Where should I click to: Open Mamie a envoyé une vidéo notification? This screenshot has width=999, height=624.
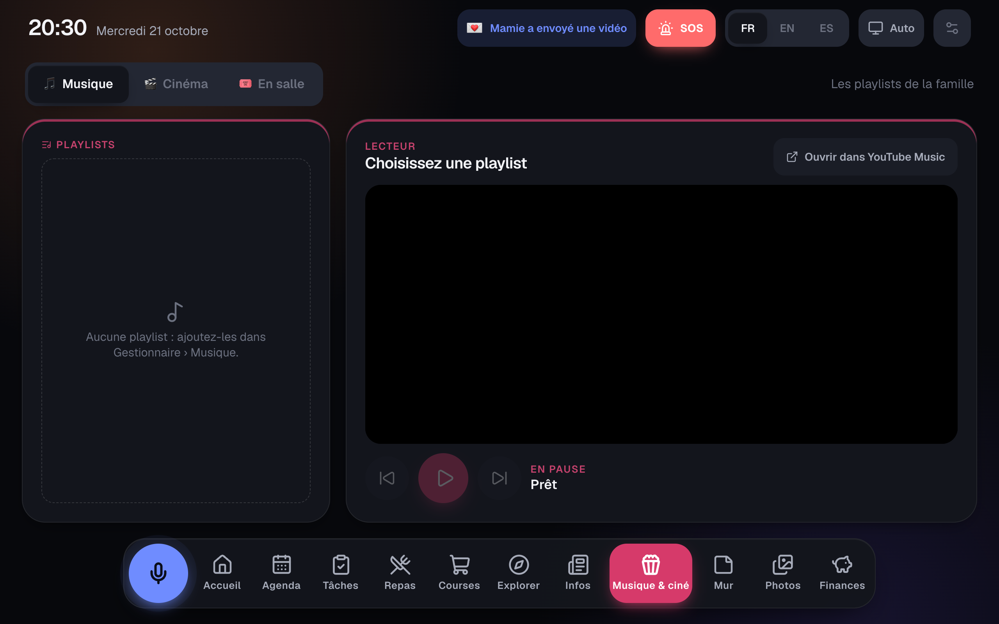click(547, 28)
